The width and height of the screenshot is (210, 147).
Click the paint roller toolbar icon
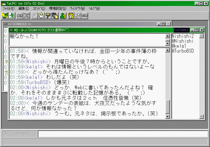pyautogui.click(x=48, y=16)
